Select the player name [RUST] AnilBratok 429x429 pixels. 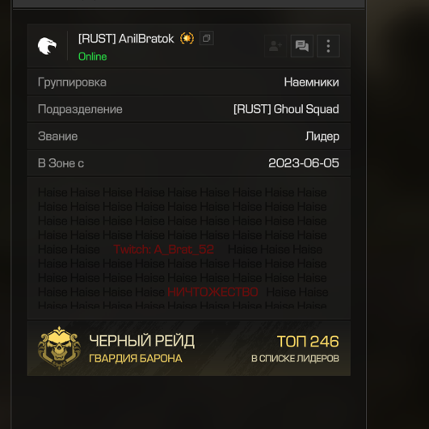click(x=126, y=39)
